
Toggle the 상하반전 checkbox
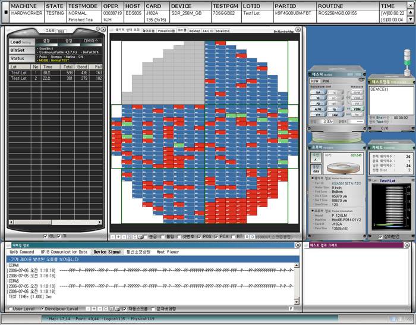point(380,236)
